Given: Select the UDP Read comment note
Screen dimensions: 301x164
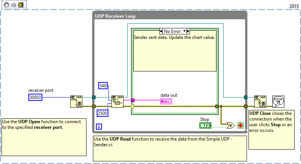Looking at the screenshot, I should [170, 149].
